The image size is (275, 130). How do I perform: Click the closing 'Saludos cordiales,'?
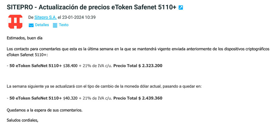coord(22,120)
